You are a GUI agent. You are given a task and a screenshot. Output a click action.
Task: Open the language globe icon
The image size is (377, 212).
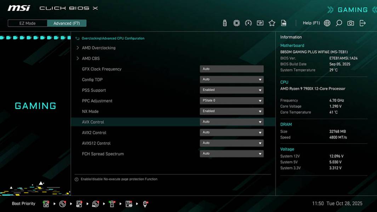(x=327, y=23)
